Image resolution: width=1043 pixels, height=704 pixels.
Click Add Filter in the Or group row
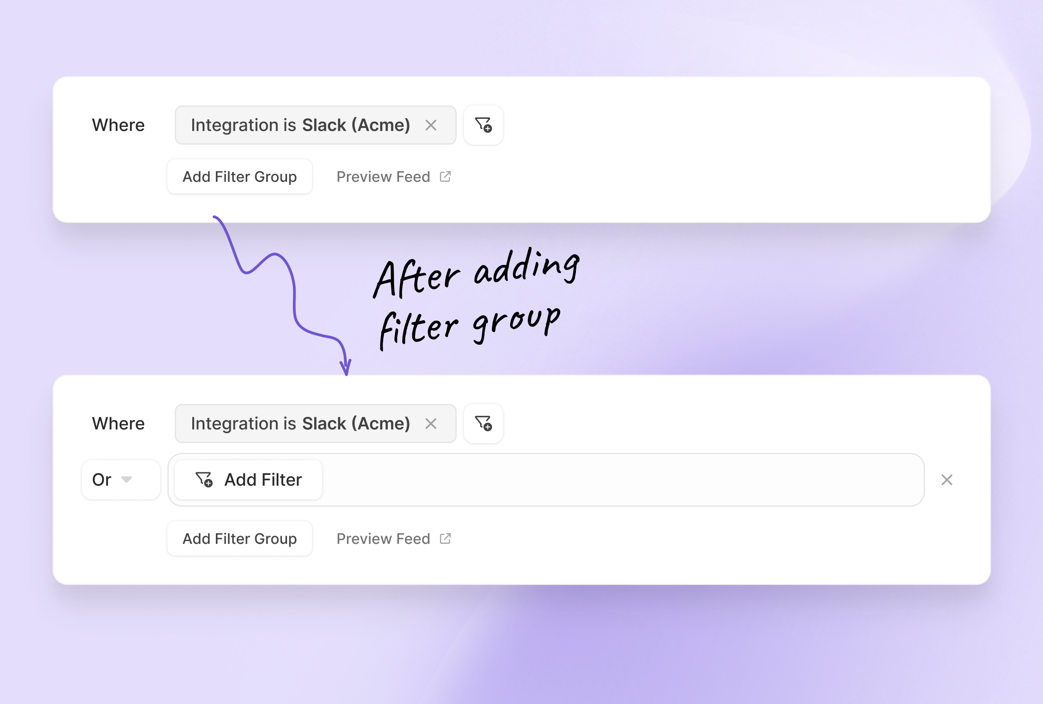tap(246, 480)
